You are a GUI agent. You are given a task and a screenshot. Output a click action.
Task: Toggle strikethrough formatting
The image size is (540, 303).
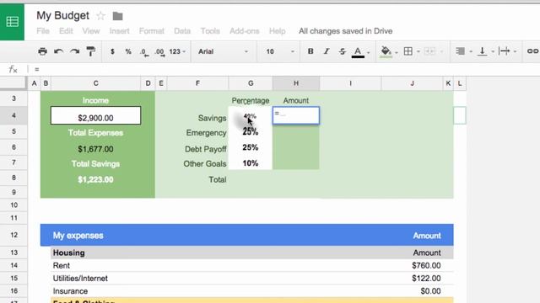342,51
